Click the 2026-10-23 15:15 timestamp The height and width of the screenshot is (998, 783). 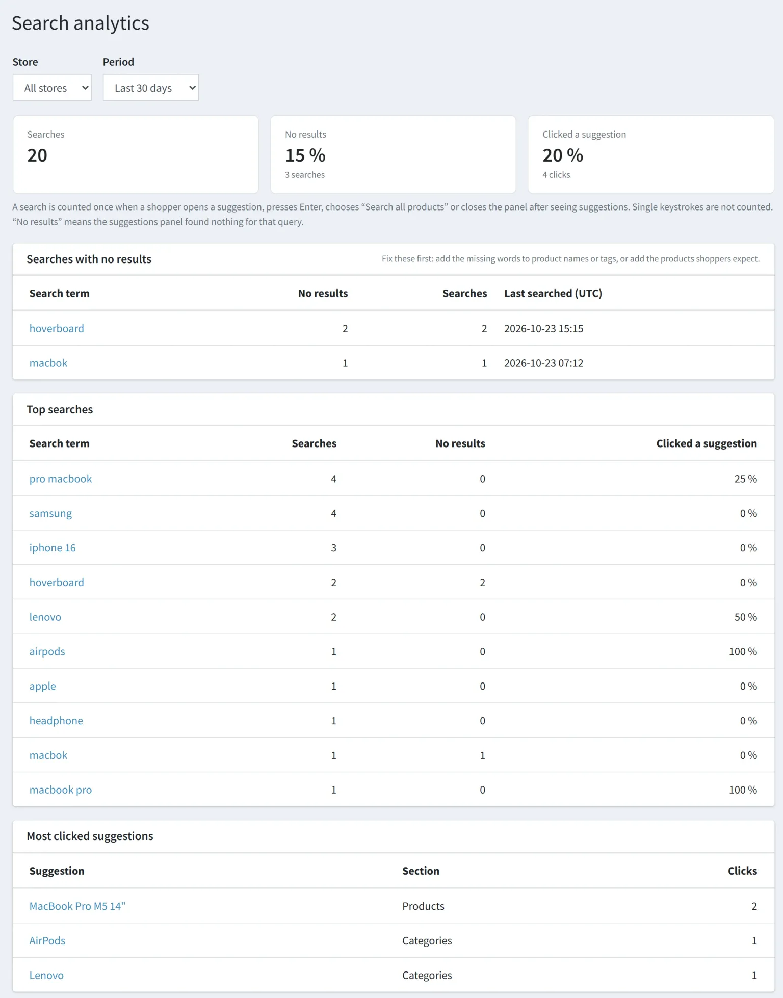544,329
